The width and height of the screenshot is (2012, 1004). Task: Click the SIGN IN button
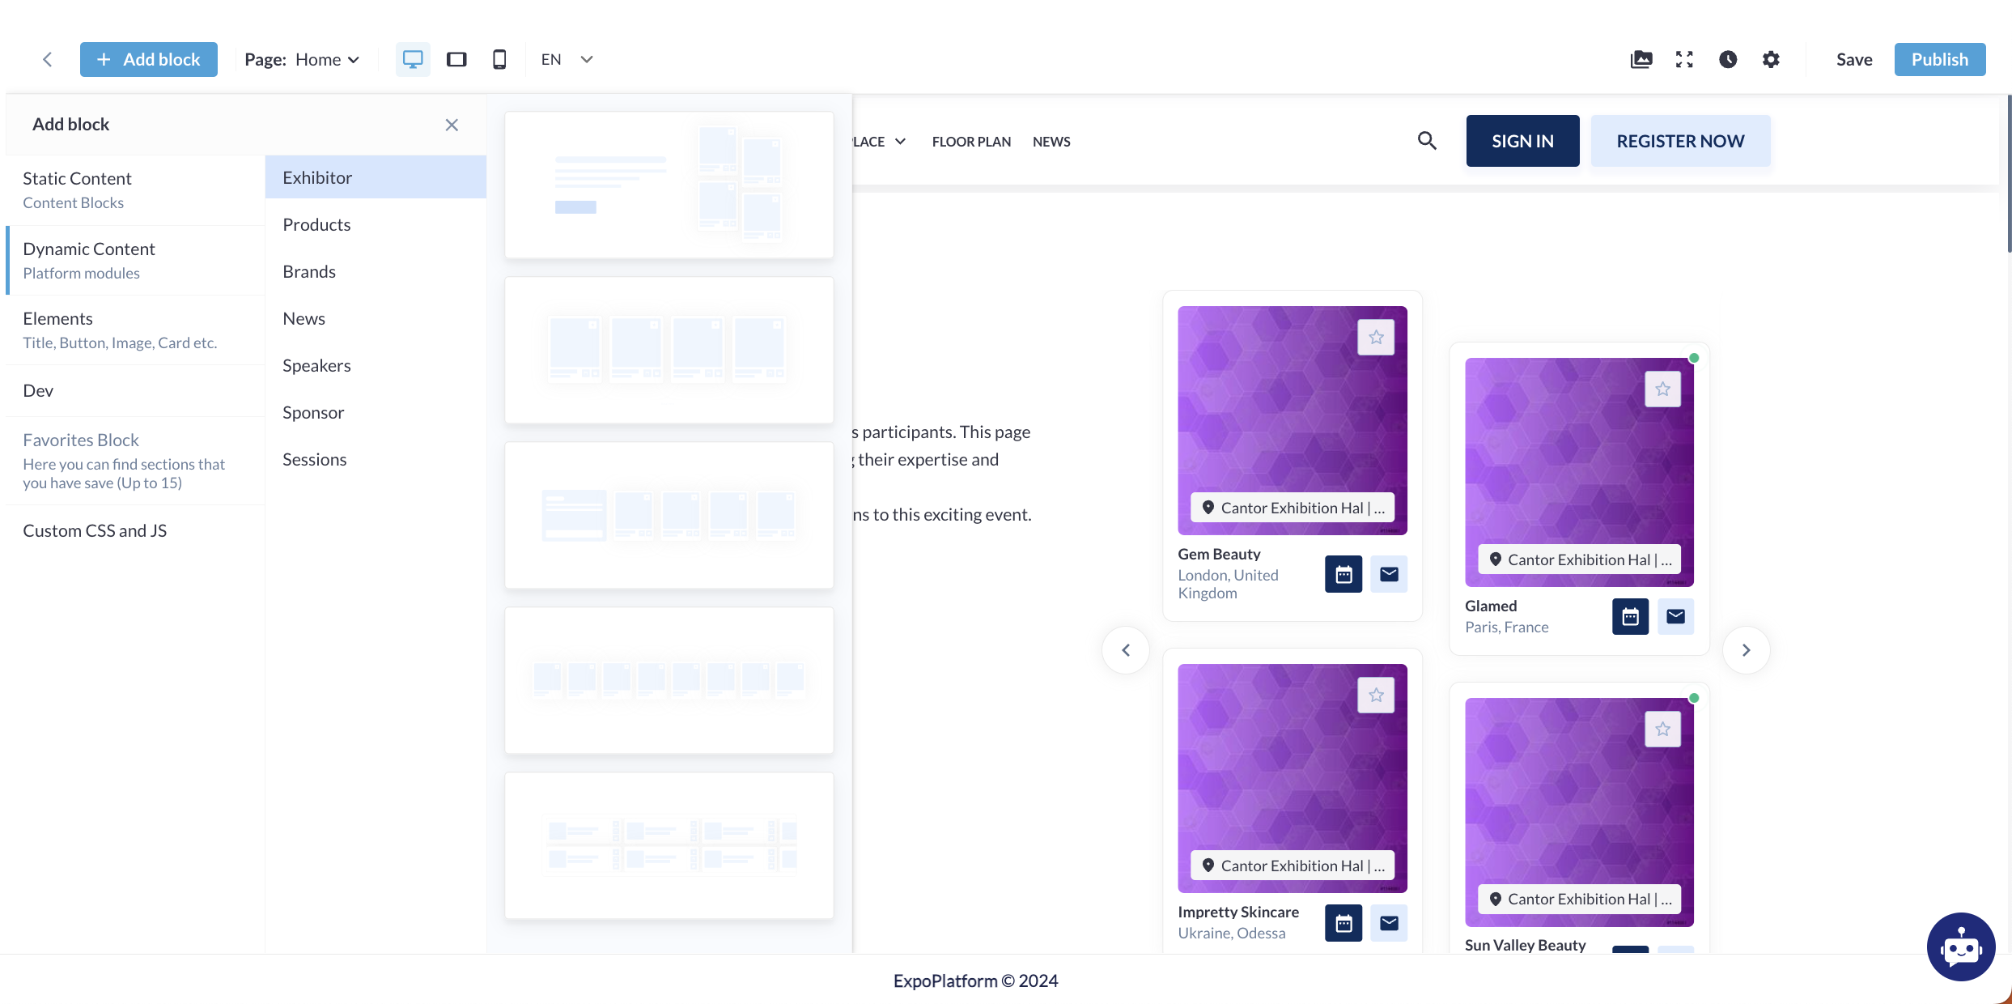pyautogui.click(x=1522, y=141)
